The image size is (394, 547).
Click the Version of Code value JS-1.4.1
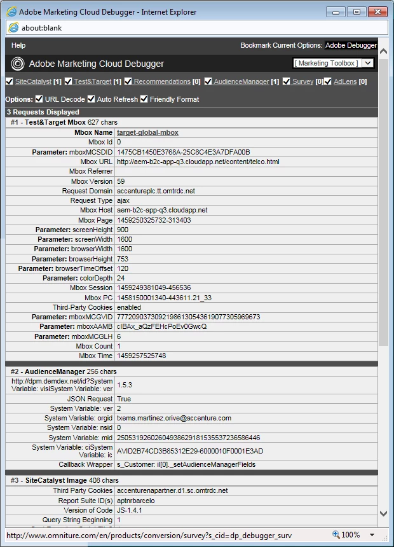130,510
